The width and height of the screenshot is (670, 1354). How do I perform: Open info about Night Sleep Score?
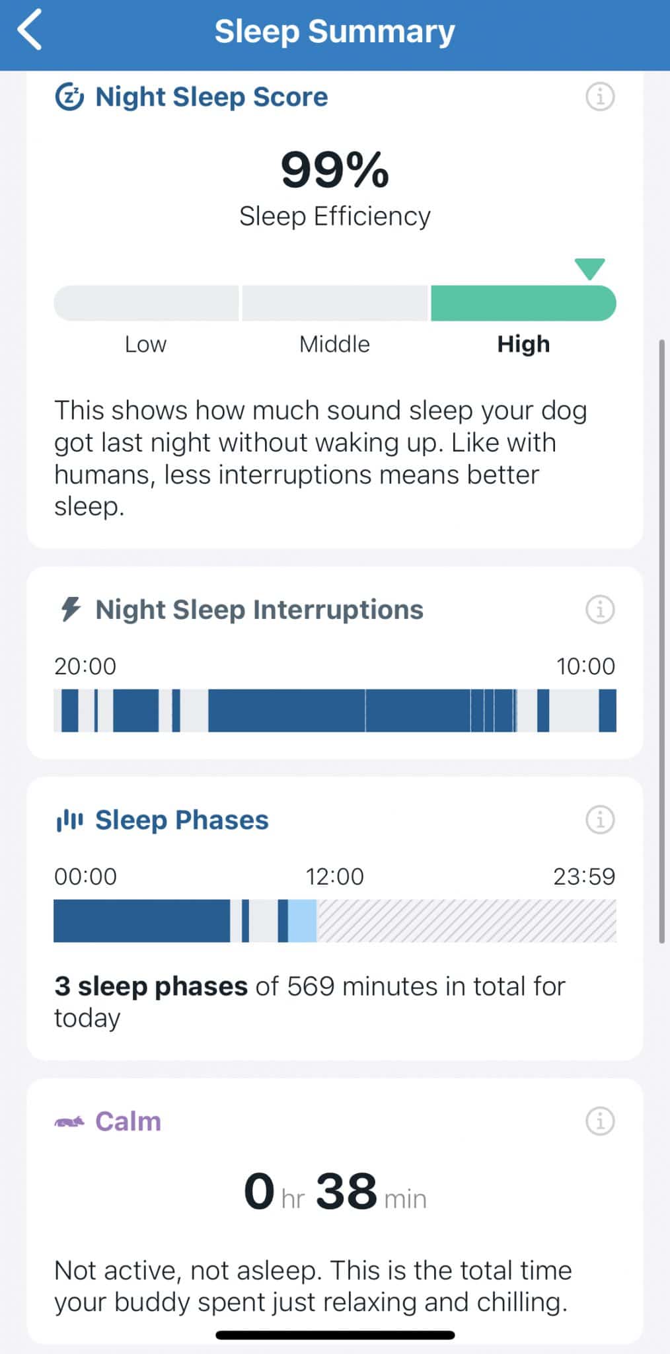[599, 97]
